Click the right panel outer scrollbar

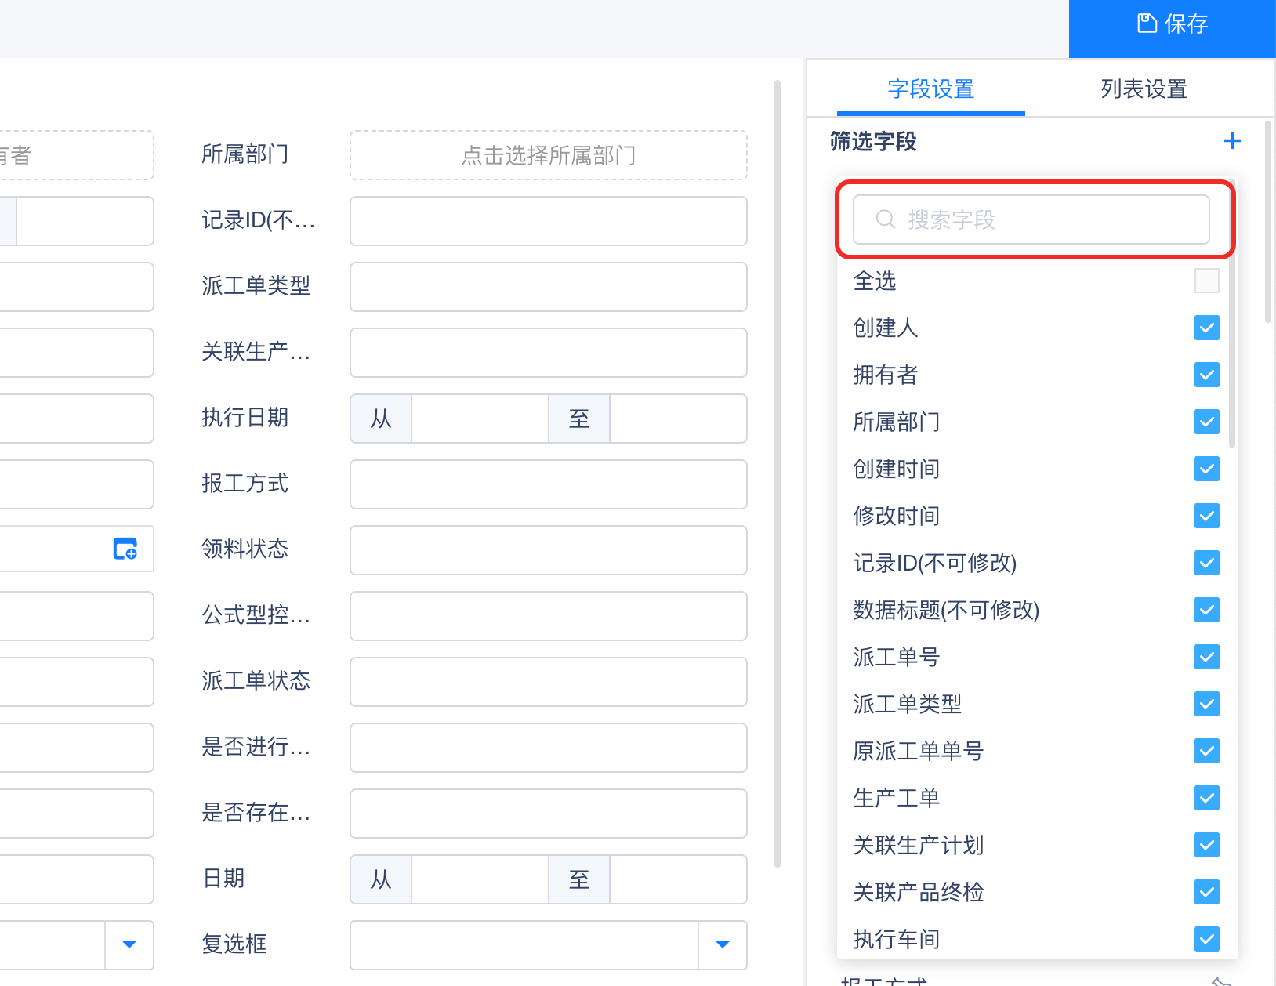point(1268,221)
